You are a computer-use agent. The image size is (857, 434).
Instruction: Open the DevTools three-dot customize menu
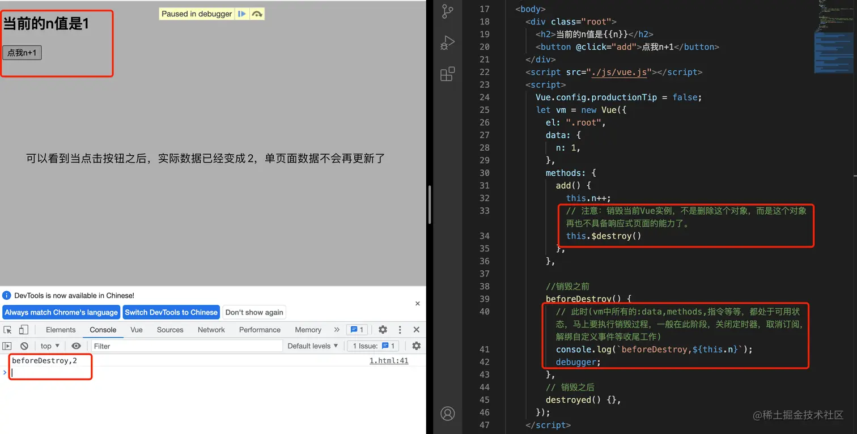point(400,330)
